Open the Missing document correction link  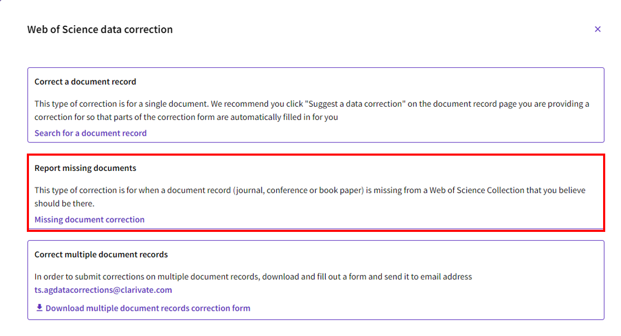coord(89,219)
